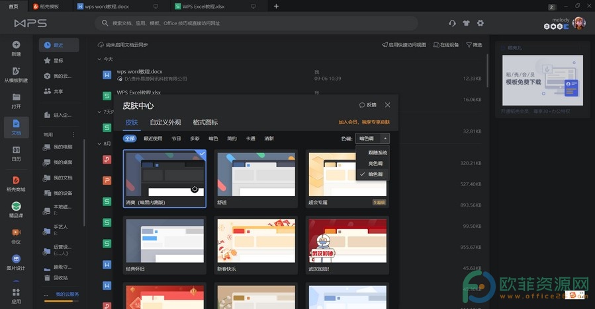Click the search documents input field
The width and height of the screenshot is (595, 309).
257,23
